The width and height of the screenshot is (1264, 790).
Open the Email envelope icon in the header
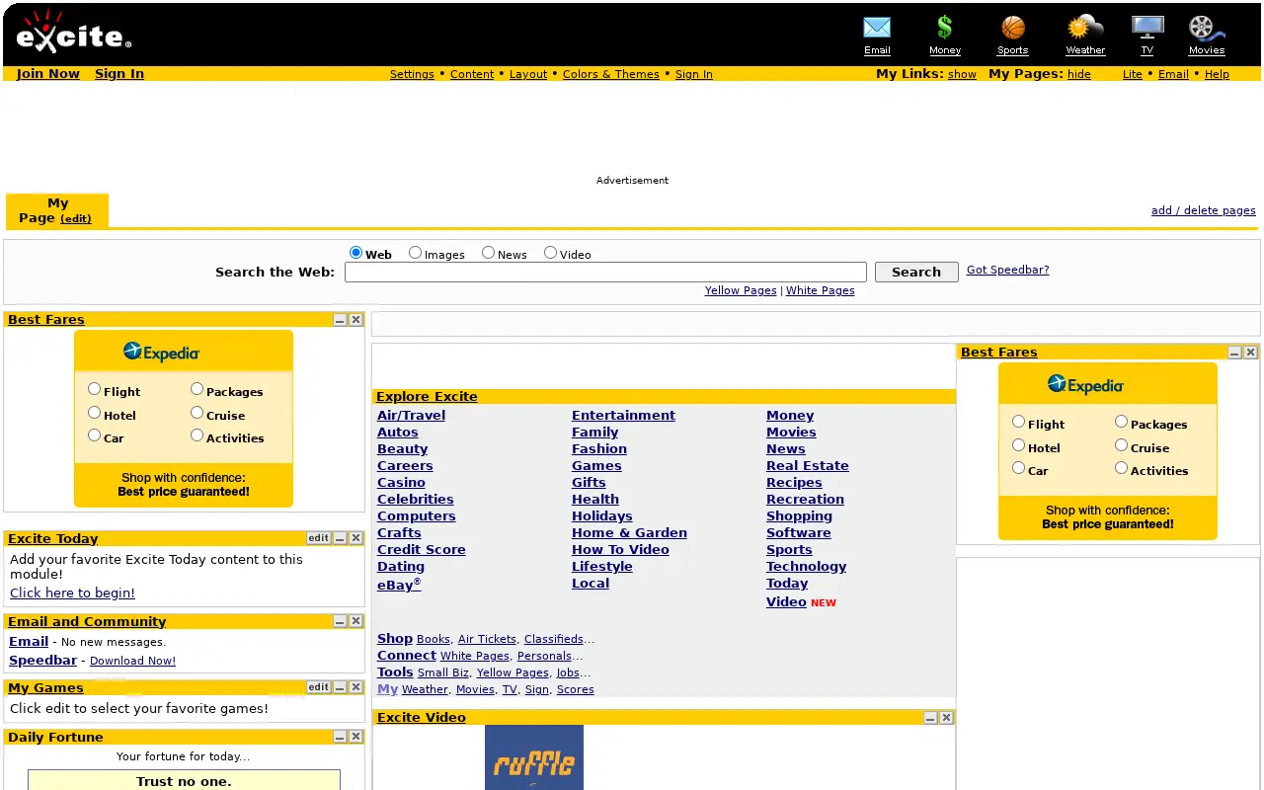coord(877,28)
